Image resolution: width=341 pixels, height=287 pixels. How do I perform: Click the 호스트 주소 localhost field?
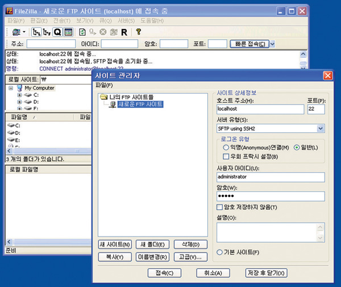pyautogui.click(x=260, y=109)
